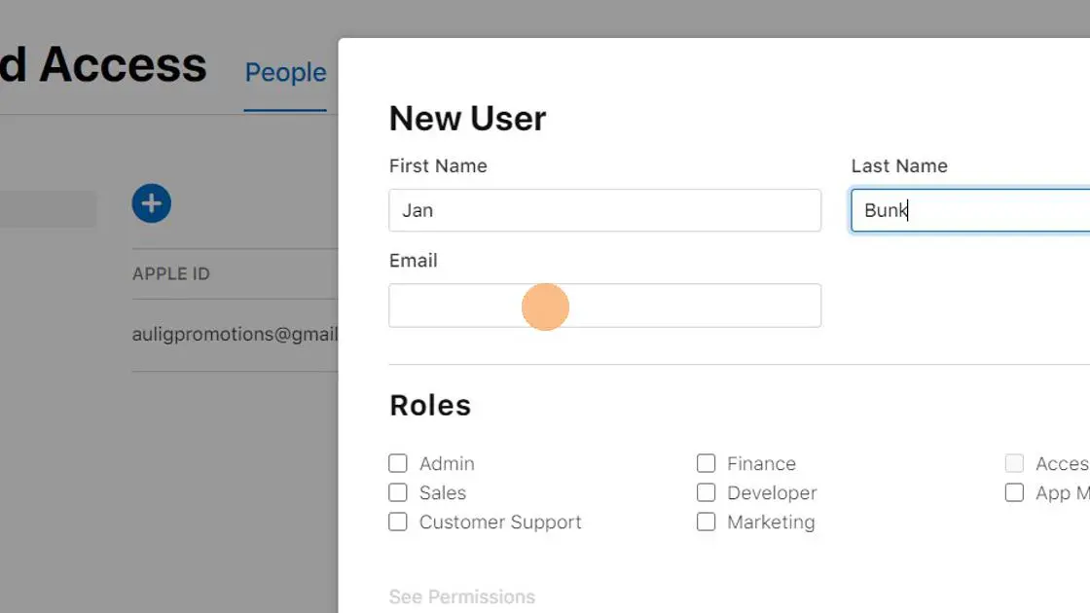Enable the Marketing role
Viewport: 1090px width, 613px height.
pos(706,522)
